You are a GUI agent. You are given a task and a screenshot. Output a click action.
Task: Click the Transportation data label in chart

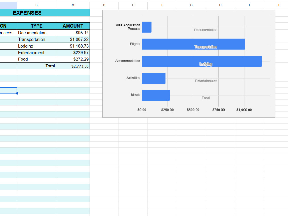pos(206,47)
